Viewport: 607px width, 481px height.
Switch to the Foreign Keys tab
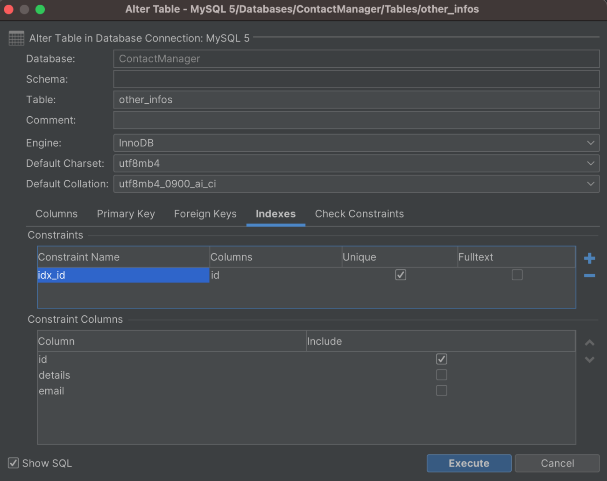205,213
